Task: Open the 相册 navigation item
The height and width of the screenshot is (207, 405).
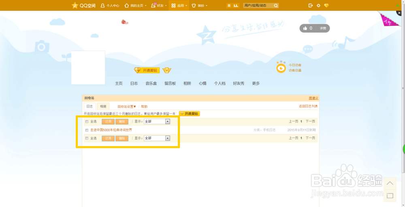Action: tap(187, 84)
